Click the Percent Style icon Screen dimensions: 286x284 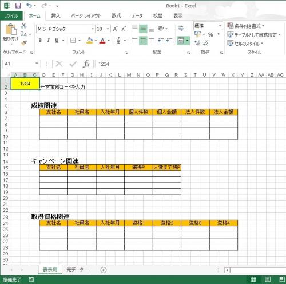coord(210,34)
